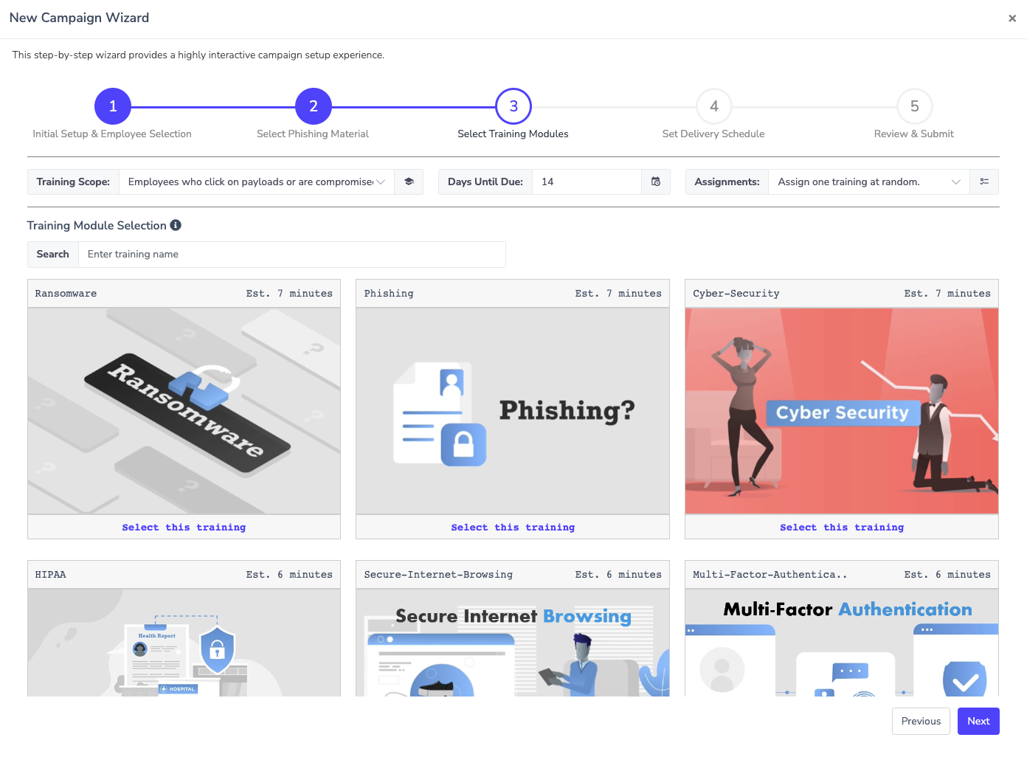Click the calendar icon next to Days Until Due
This screenshot has width=1027, height=757.
pyautogui.click(x=656, y=182)
